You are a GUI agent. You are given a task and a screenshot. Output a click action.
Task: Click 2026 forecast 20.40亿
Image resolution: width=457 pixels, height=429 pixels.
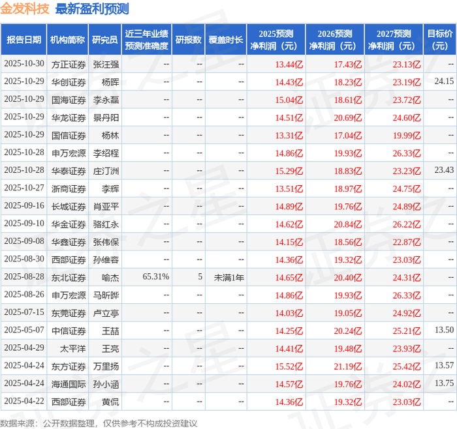pyautogui.click(x=348, y=277)
